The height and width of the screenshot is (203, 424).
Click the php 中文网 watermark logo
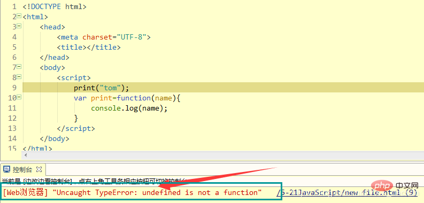tap(396, 186)
